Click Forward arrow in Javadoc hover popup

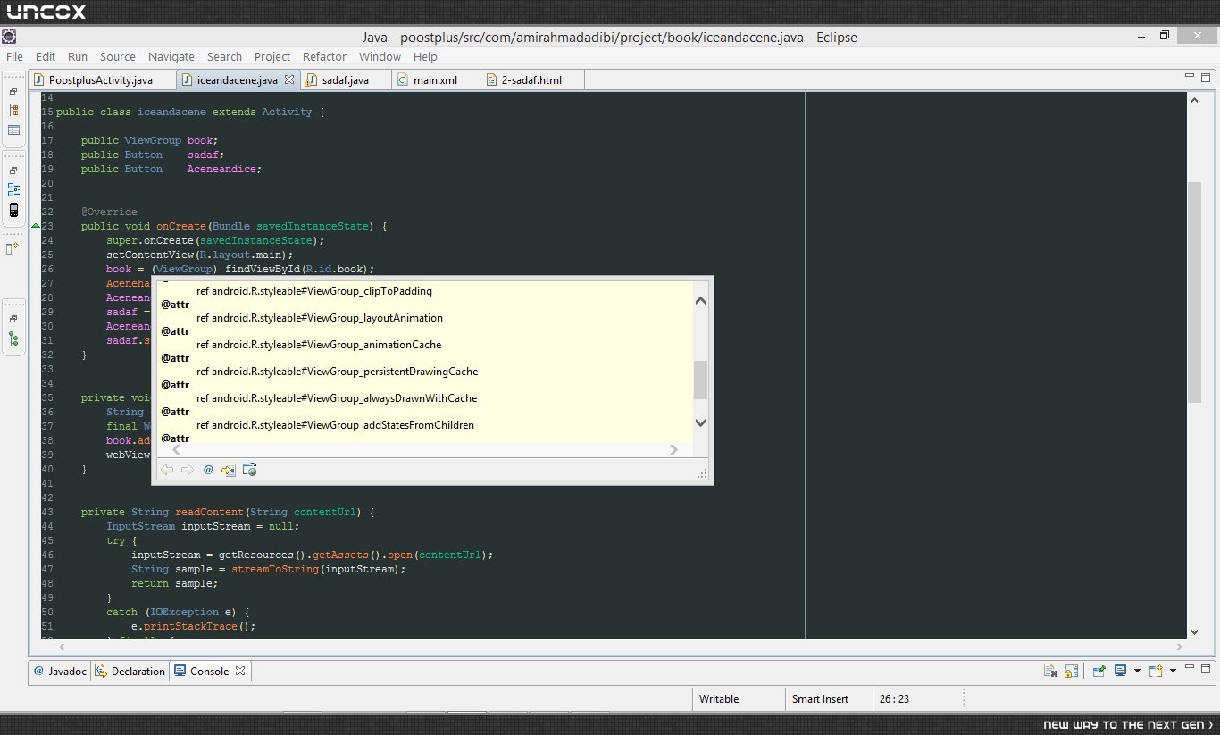click(187, 470)
